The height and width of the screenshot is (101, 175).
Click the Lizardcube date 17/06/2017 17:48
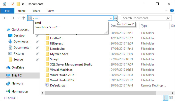122,49
